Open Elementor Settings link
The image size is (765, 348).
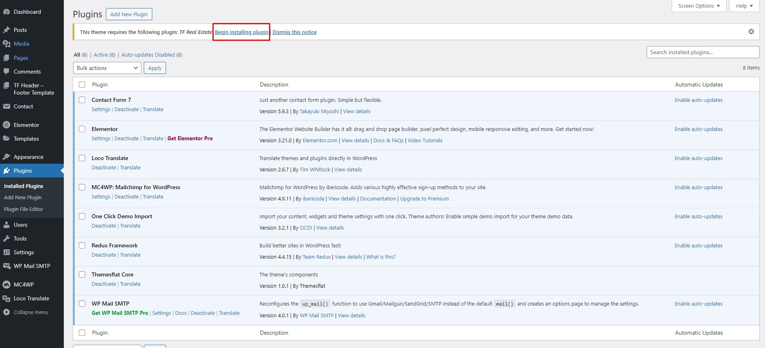pos(101,139)
